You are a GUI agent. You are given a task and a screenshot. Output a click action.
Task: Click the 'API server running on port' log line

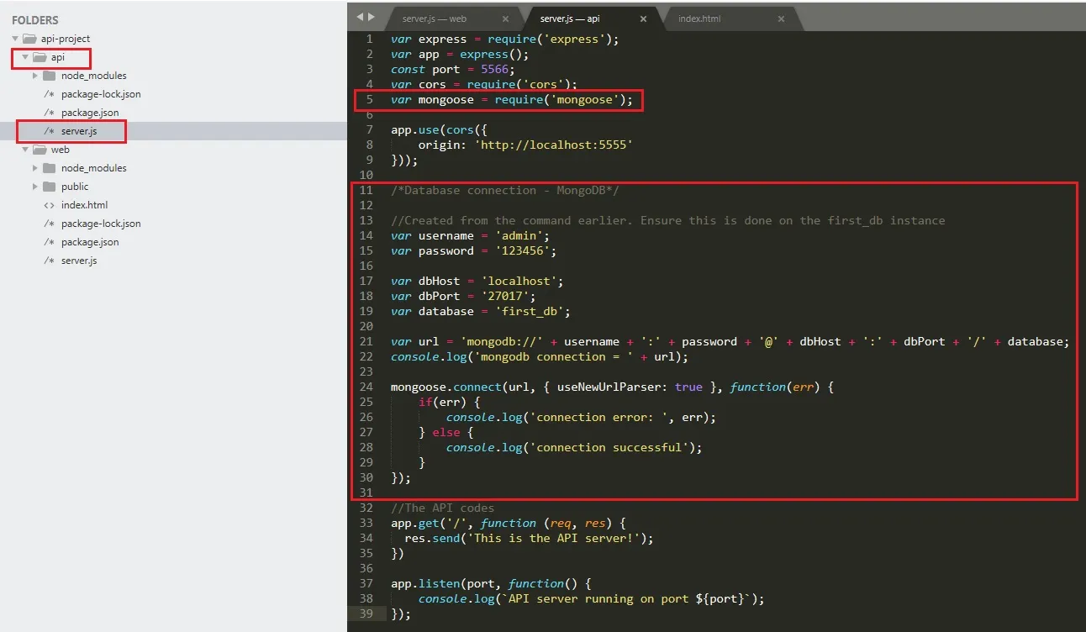[592, 598]
